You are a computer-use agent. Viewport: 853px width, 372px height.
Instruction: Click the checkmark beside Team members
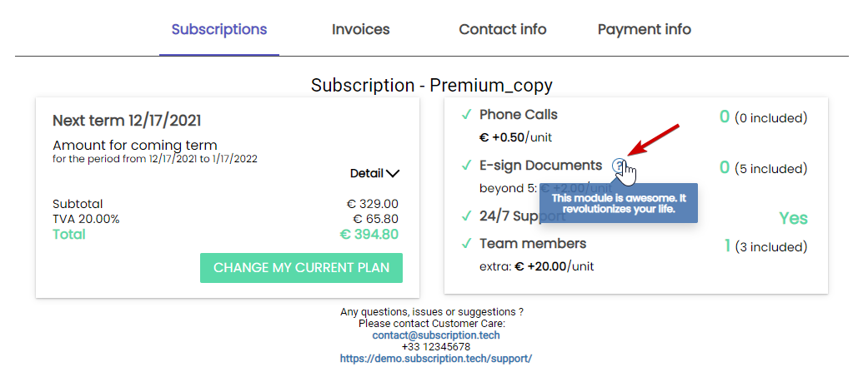coord(466,244)
